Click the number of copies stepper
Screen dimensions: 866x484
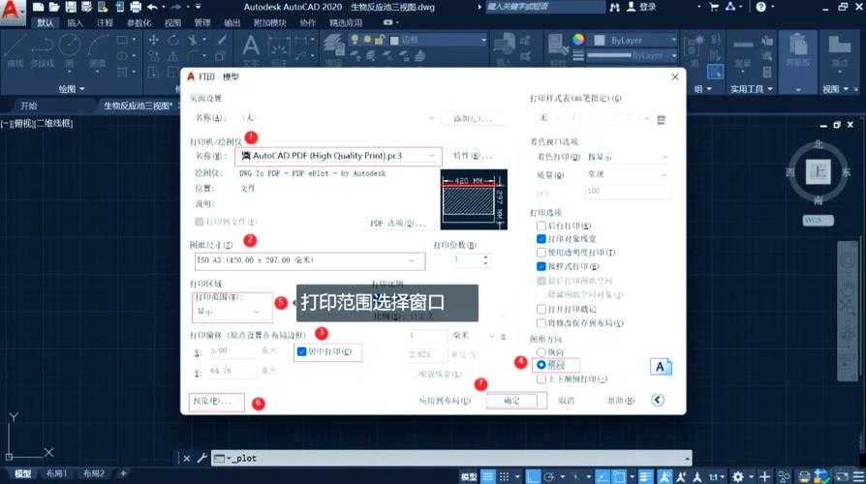click(x=485, y=260)
